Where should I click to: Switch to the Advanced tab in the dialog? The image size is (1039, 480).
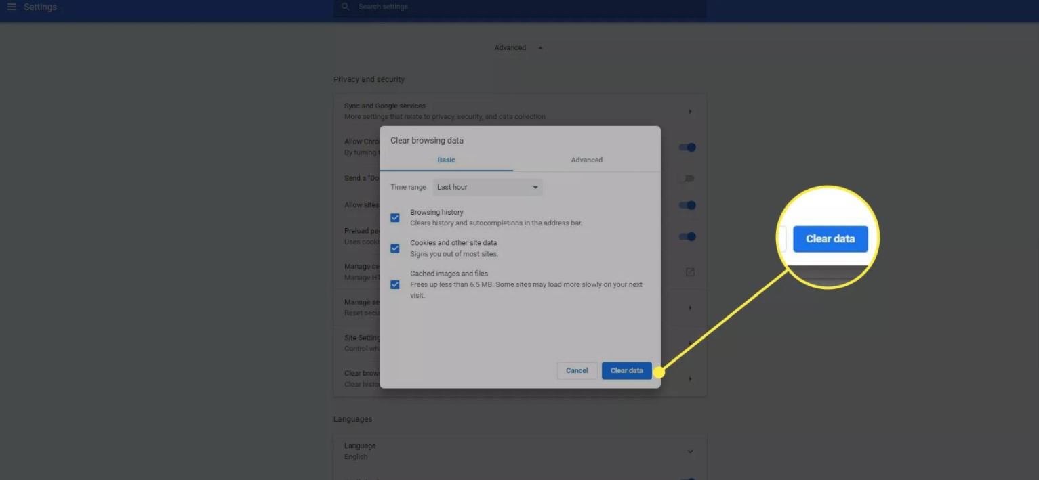586,160
